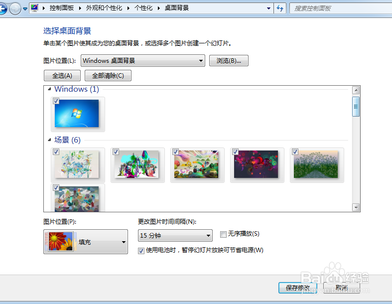Click the 浏览(B)... button
The height and width of the screenshot is (304, 392).
tap(229, 60)
